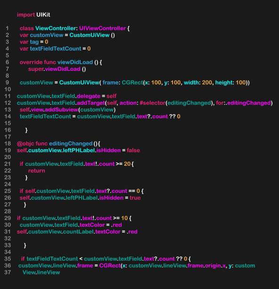
Task: Click the 'super.viewDidLoad ()' call
Action: [57, 69]
